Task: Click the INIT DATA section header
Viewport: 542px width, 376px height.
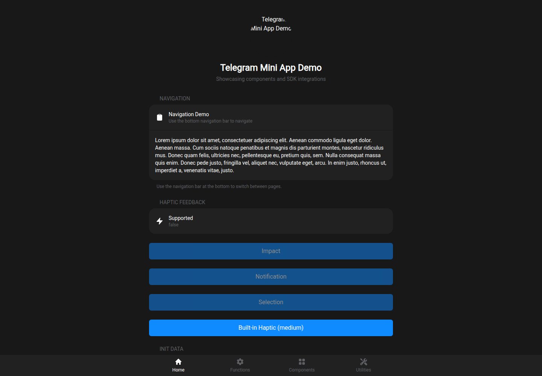Action: point(171,349)
